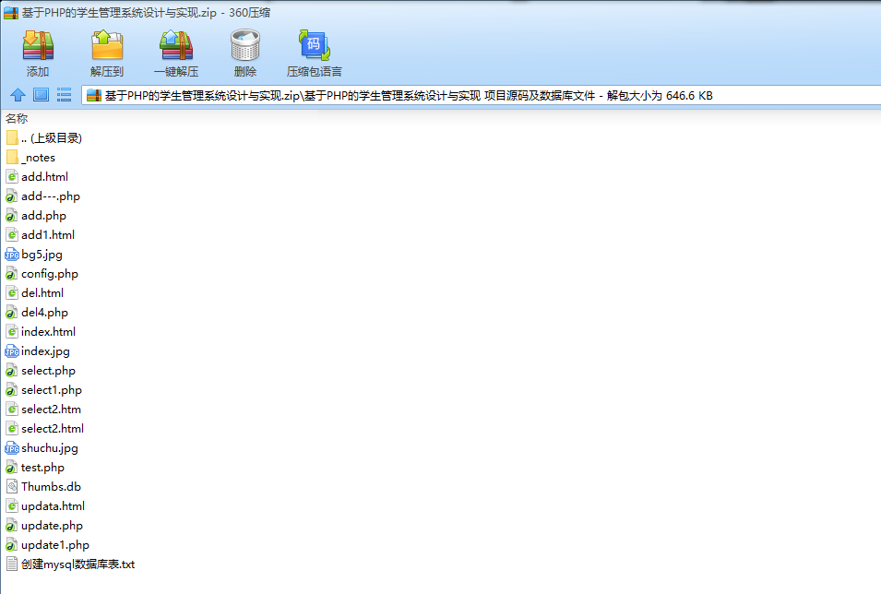Screen dimensions: 881x594
Task: Select the config.php file icon
Action: (x=12, y=274)
